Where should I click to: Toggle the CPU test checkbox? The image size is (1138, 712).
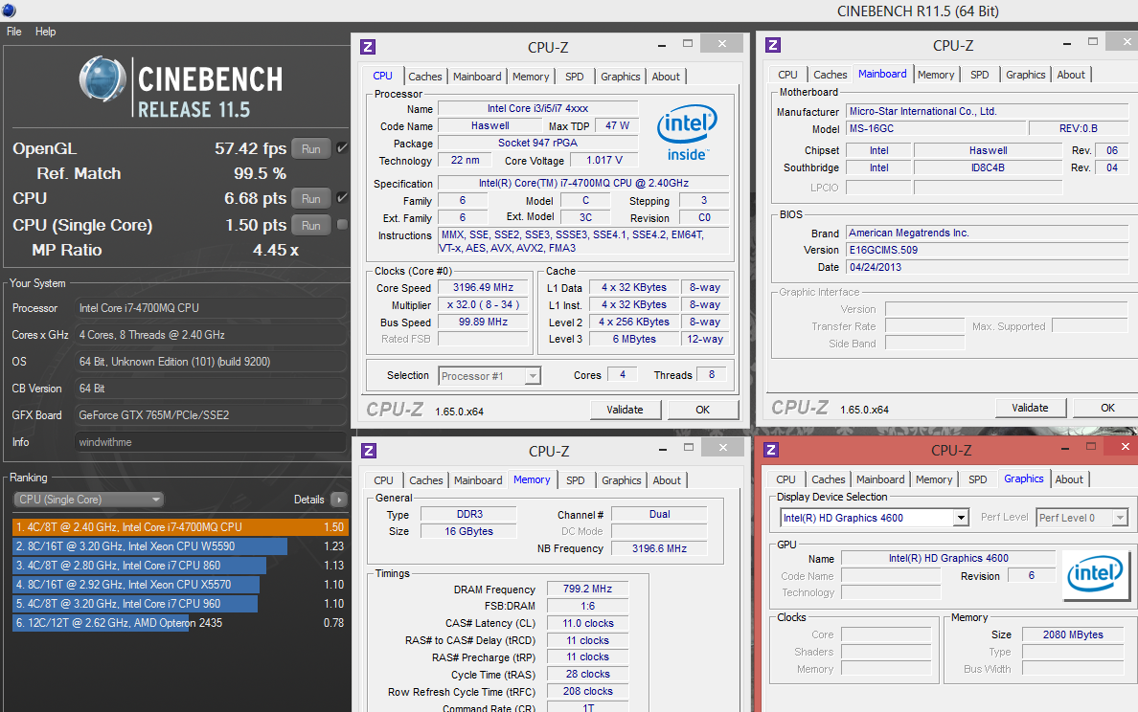point(342,197)
